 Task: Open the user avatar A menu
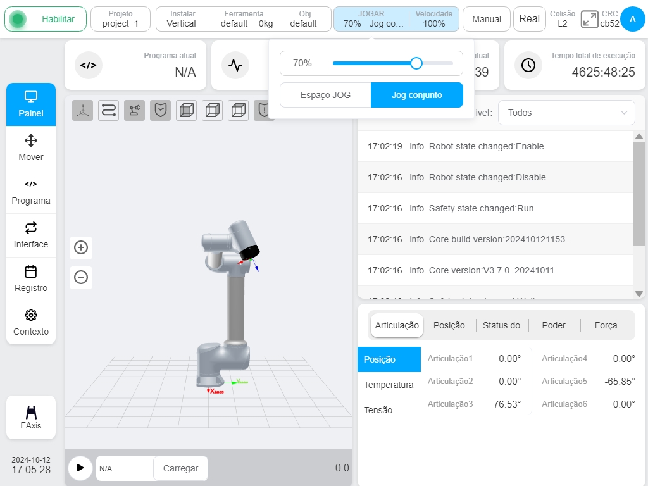632,19
